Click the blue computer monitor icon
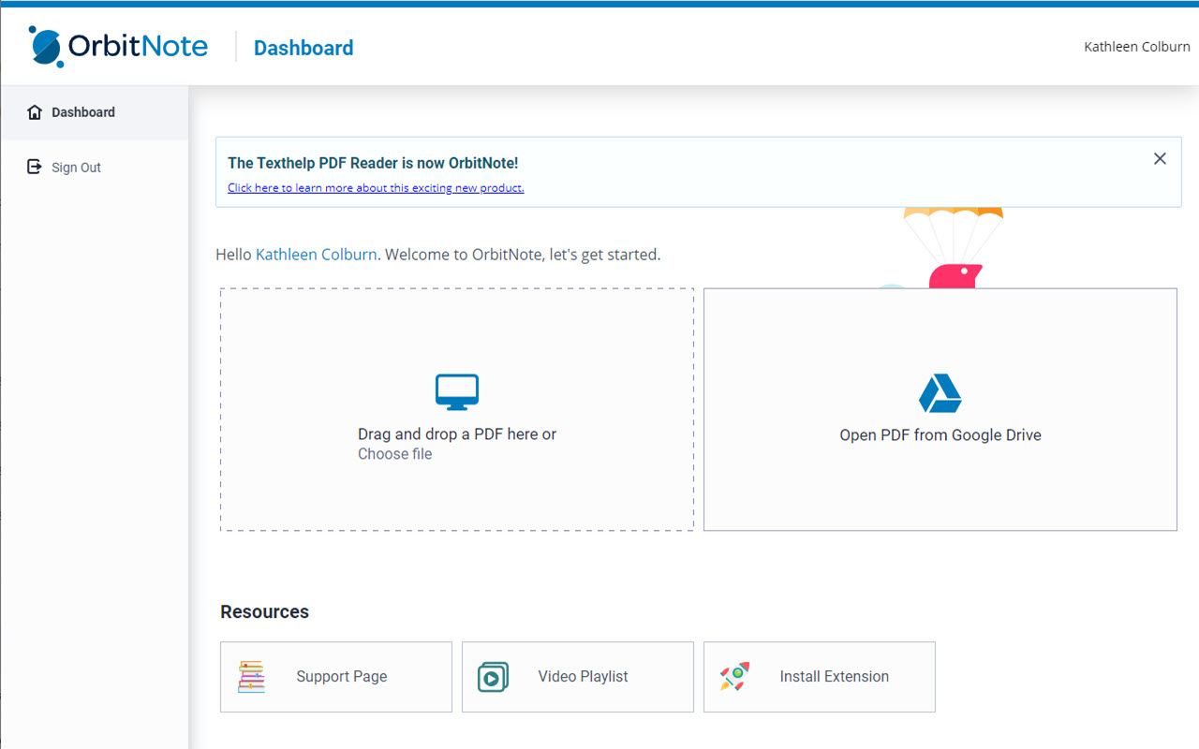1199x749 pixels. point(457,391)
